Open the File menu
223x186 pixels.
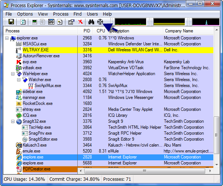pyautogui.click(x=9, y=14)
